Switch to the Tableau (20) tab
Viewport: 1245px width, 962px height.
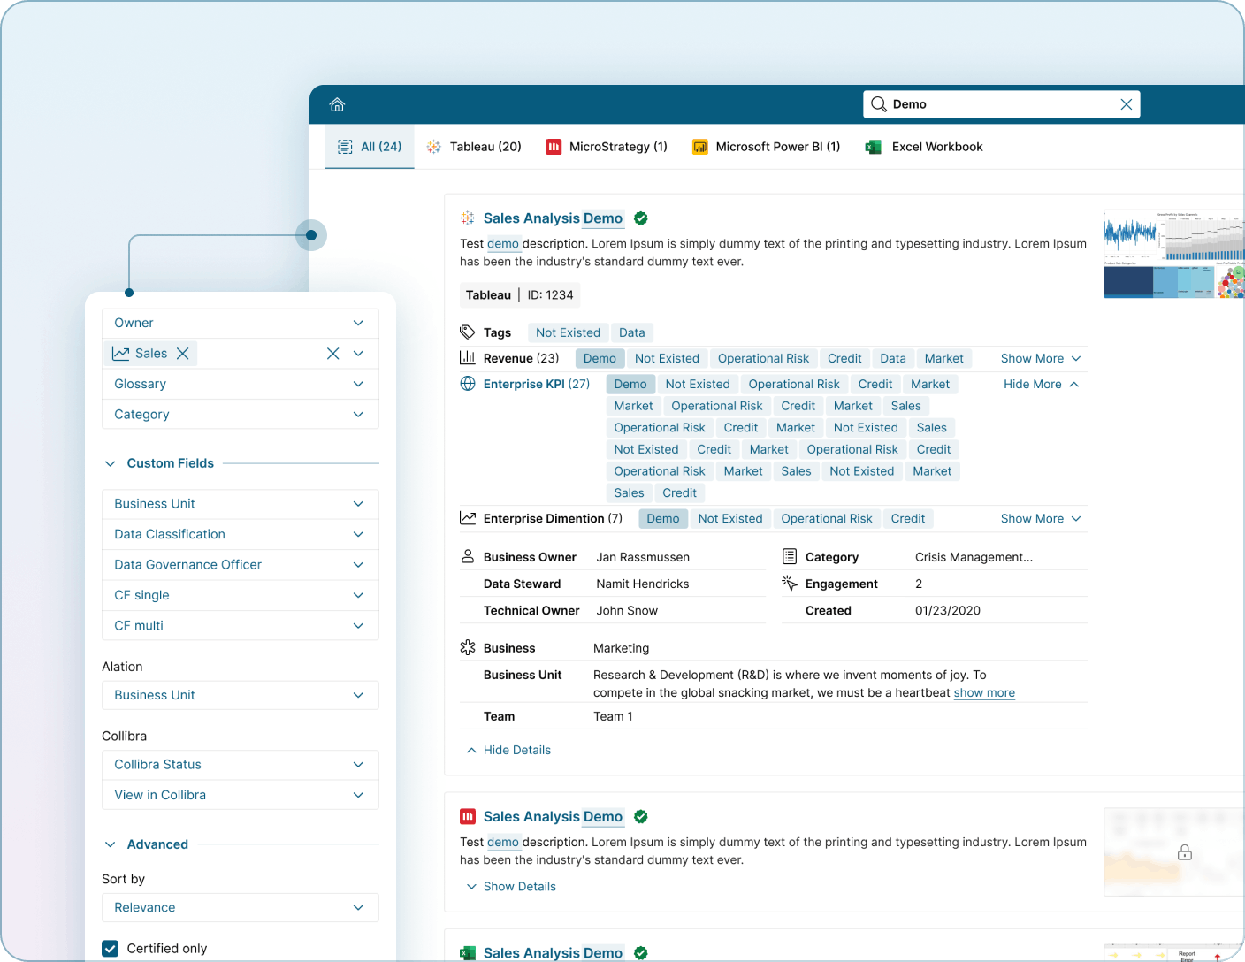point(474,147)
